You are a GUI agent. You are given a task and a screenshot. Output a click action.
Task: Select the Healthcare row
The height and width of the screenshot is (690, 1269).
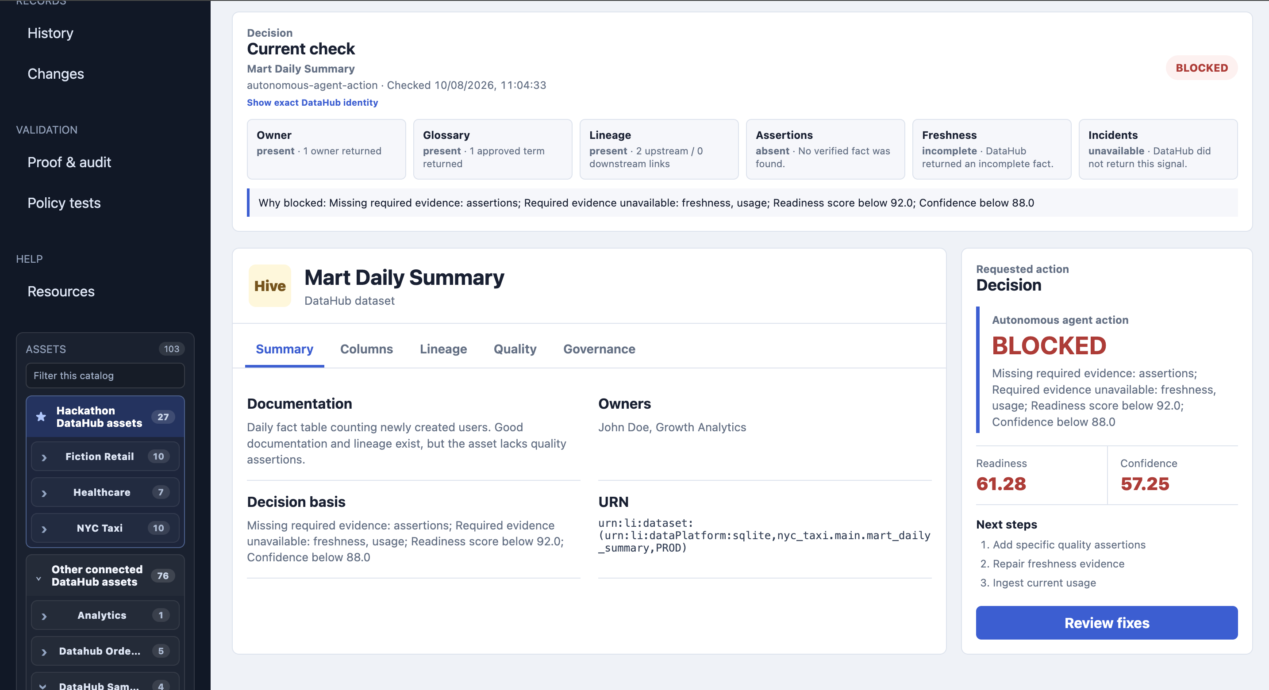[105, 492]
